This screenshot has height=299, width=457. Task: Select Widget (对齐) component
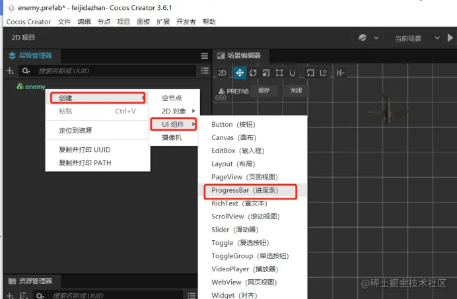252,295
